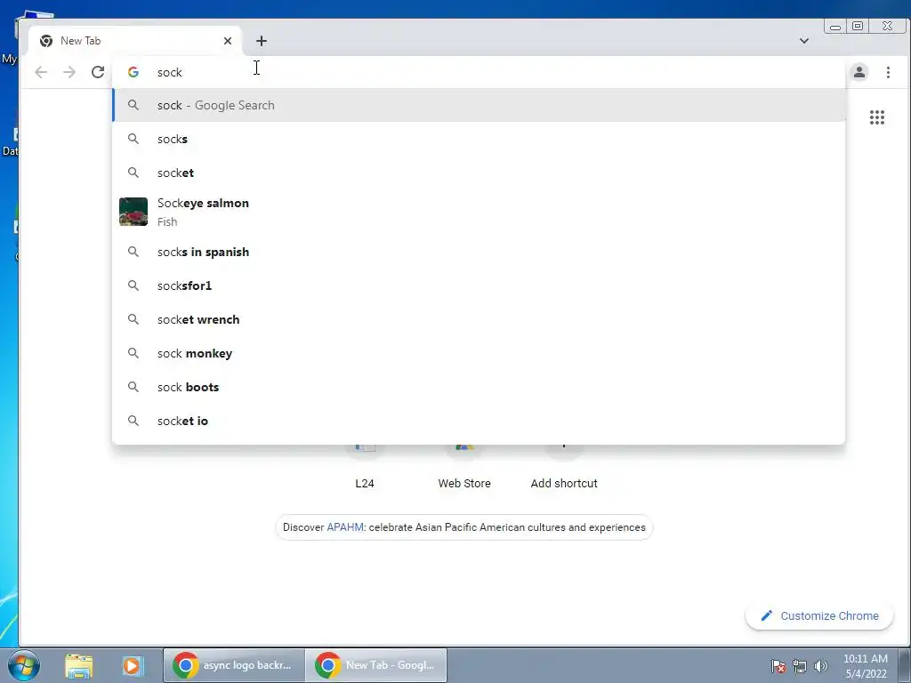The height and width of the screenshot is (683, 911).
Task: Open the profile avatar icon
Action: click(x=859, y=72)
